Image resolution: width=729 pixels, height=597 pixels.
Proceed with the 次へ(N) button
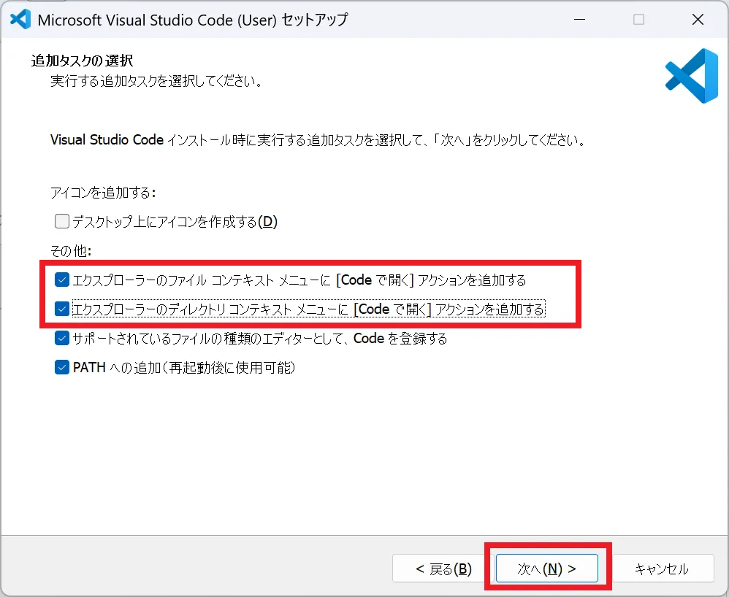[546, 569]
